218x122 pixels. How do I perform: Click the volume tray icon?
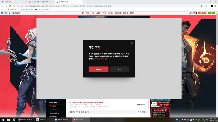click(x=207, y=120)
